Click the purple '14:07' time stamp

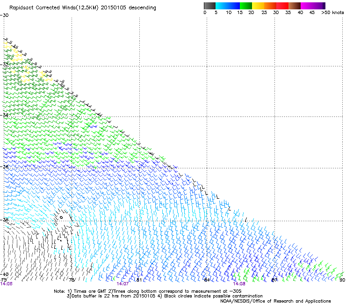[x=123, y=284]
